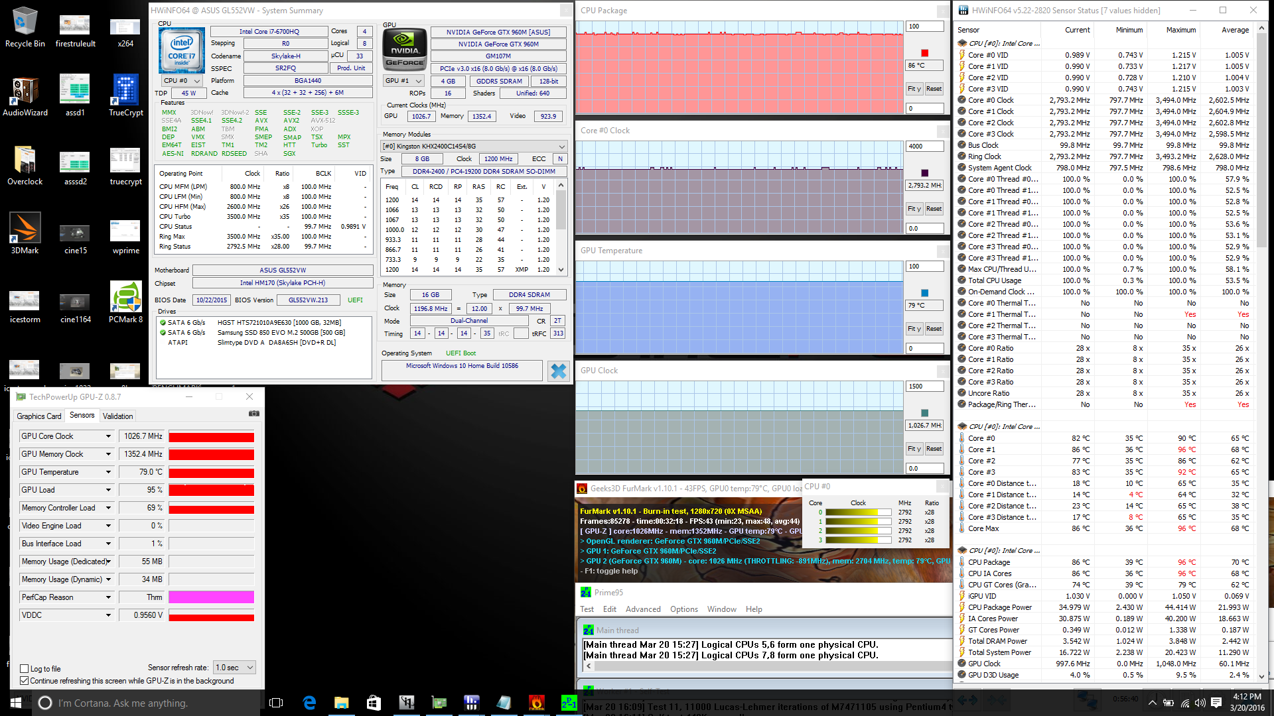Open the firestruleult image thumbnail on desktop
This screenshot has width=1274, height=716.
tap(75, 27)
